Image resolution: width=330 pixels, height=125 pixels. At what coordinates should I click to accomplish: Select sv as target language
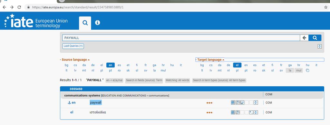281,71
